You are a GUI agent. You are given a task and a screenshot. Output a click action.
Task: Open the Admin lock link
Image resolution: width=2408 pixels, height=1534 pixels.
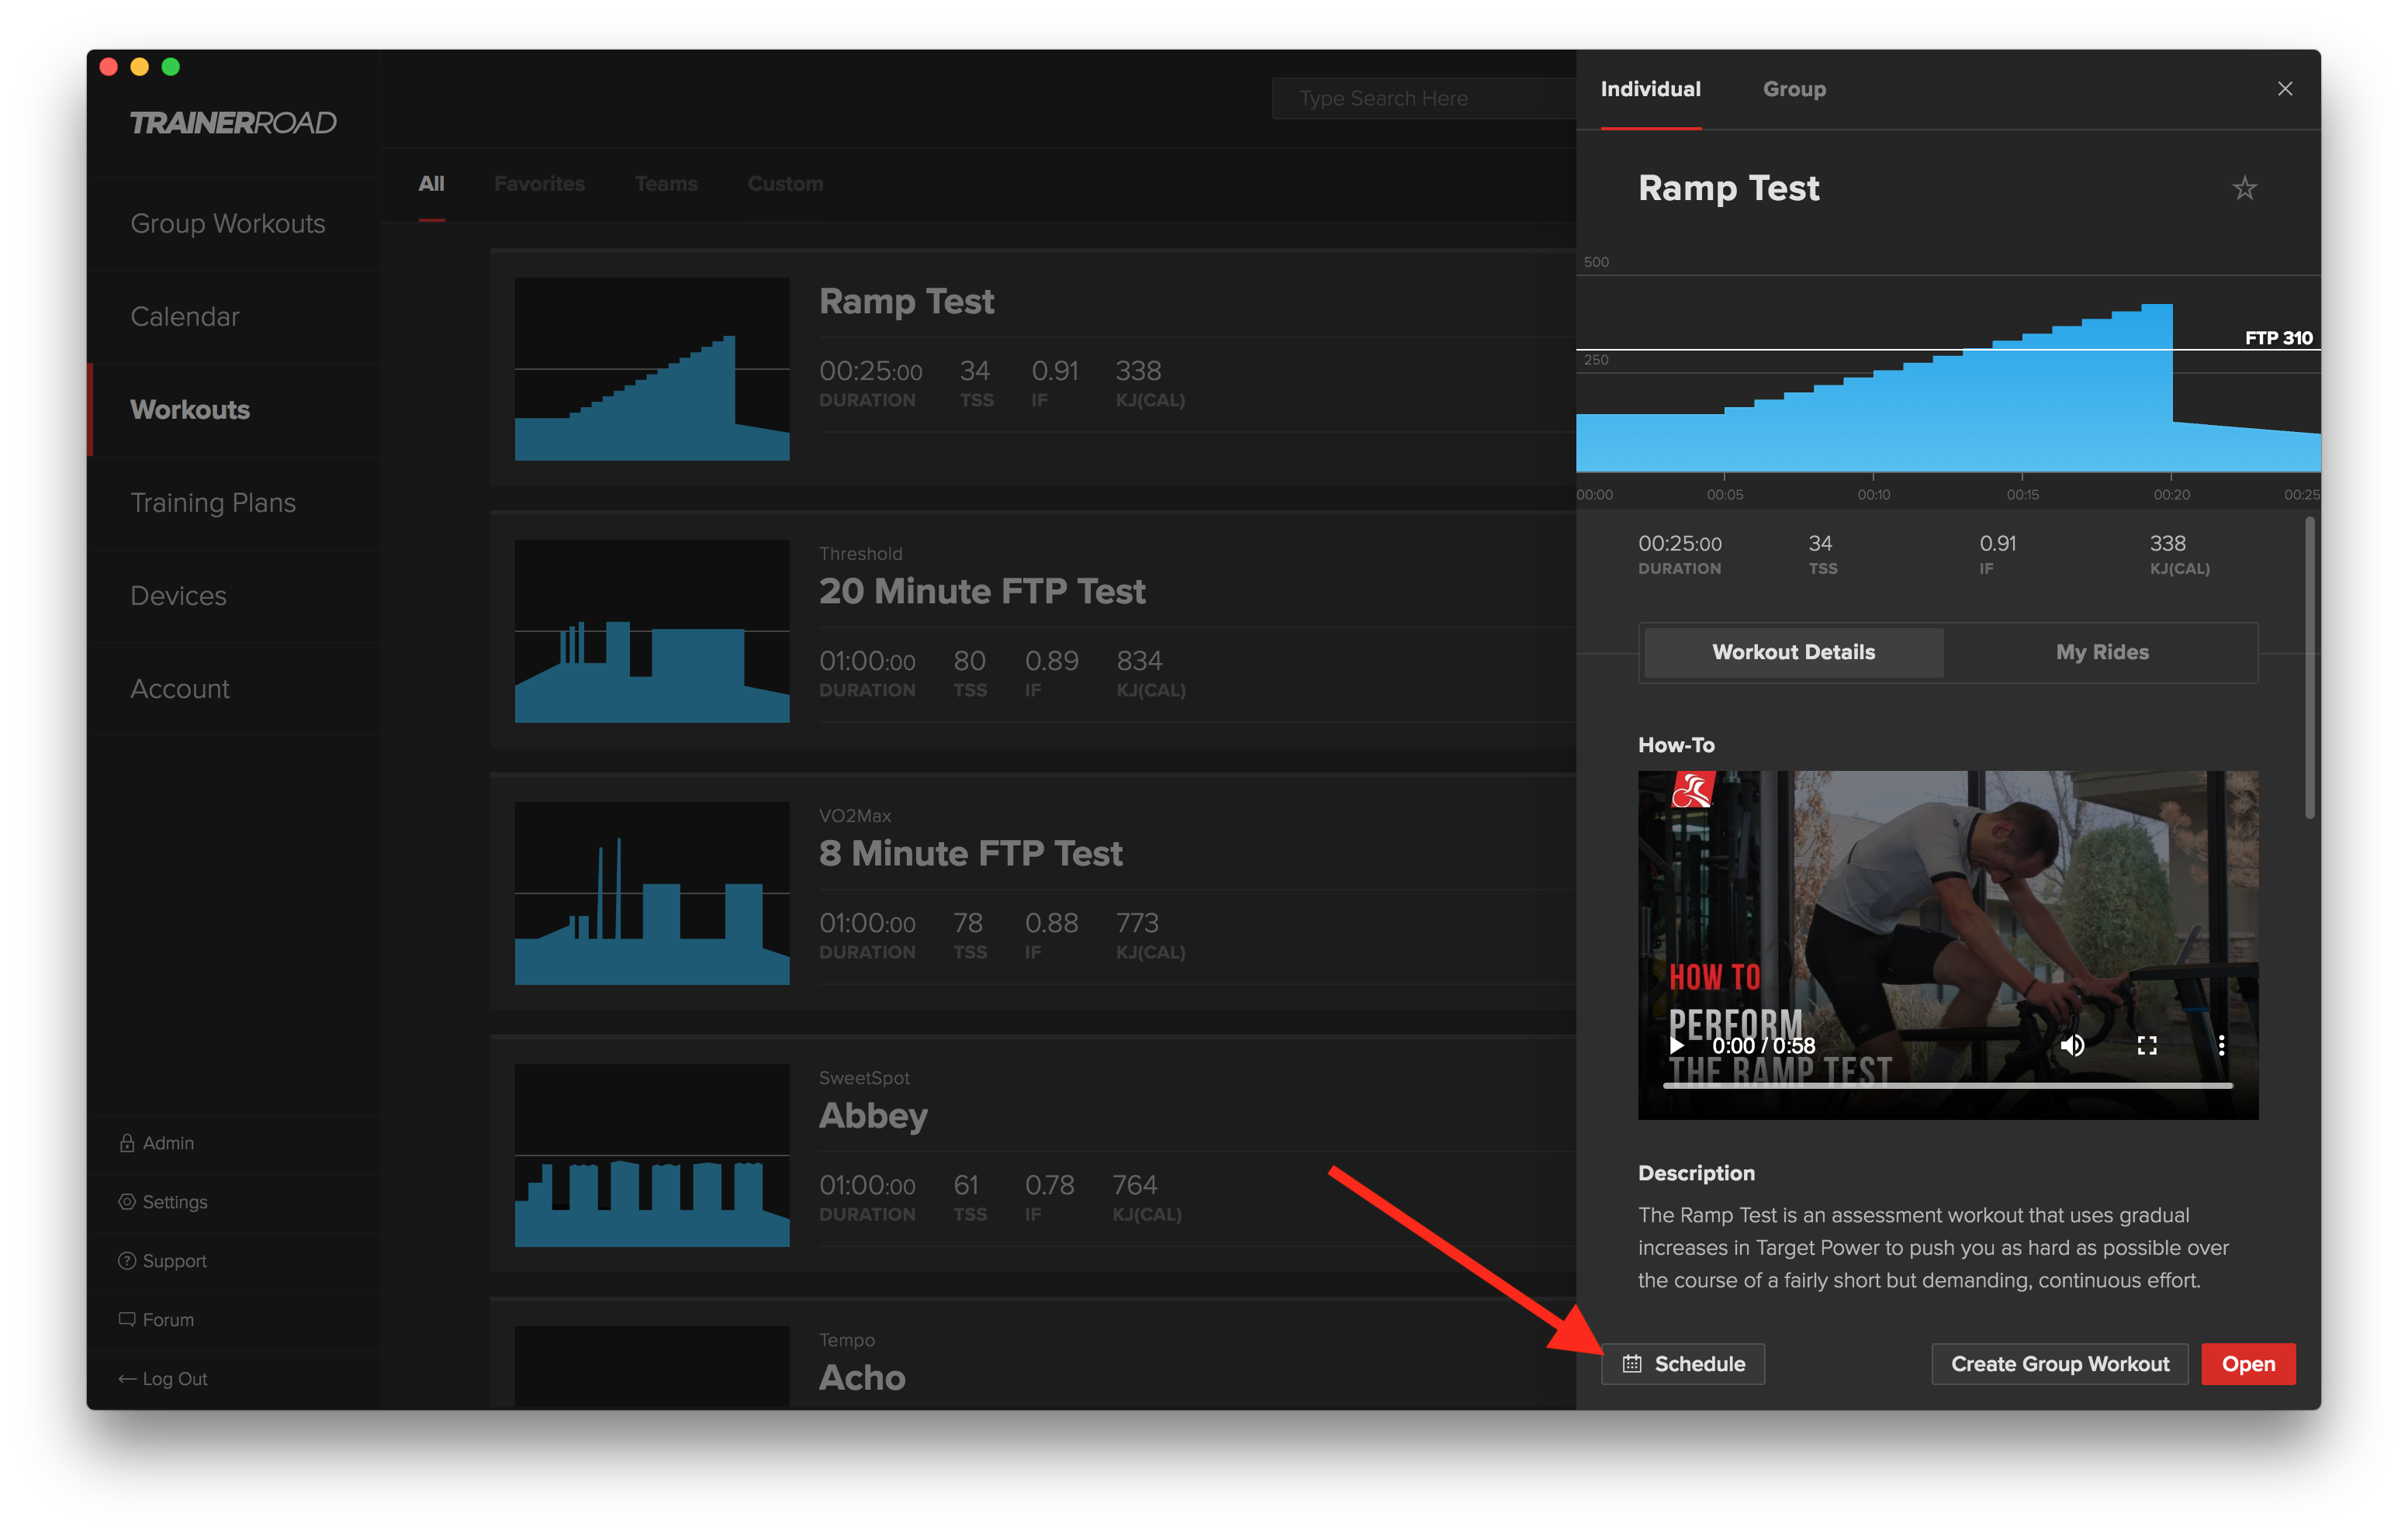click(157, 1143)
